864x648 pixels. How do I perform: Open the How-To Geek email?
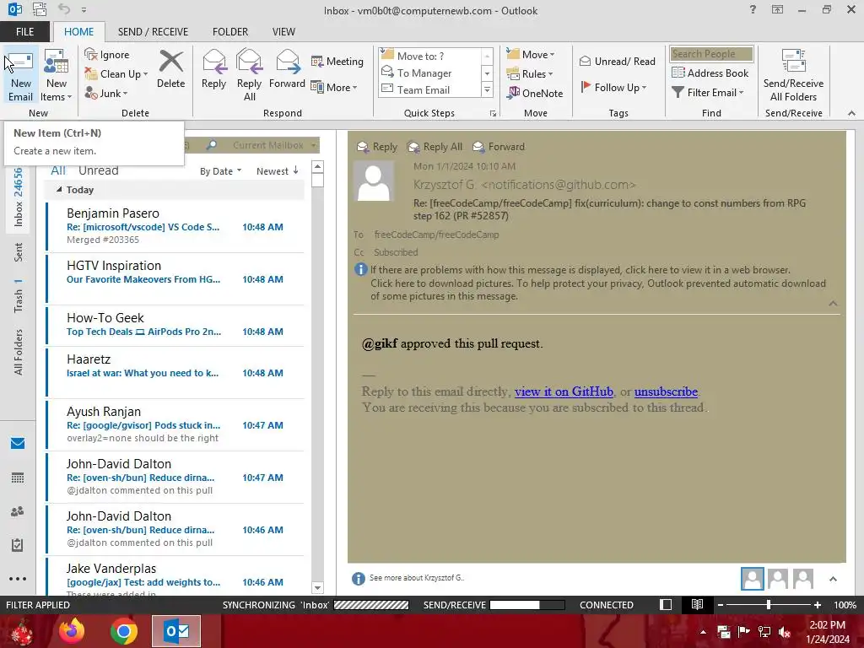pyautogui.click(x=175, y=327)
